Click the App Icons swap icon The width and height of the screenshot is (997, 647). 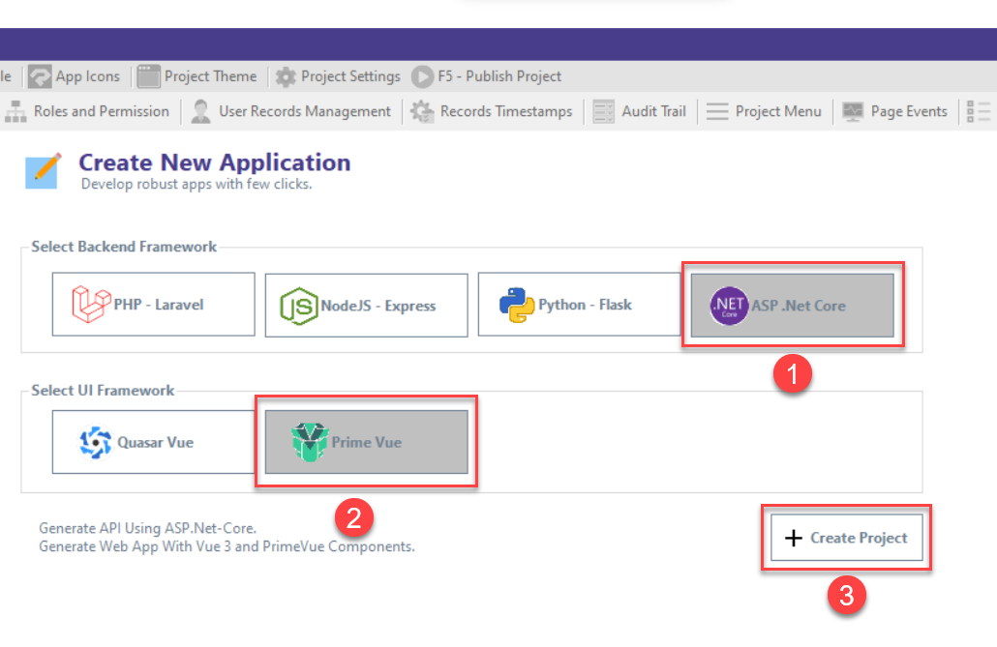(x=40, y=77)
